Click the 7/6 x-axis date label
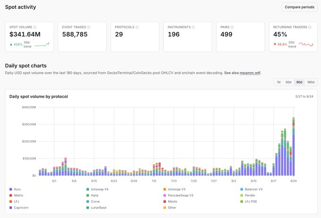 point(154,181)
